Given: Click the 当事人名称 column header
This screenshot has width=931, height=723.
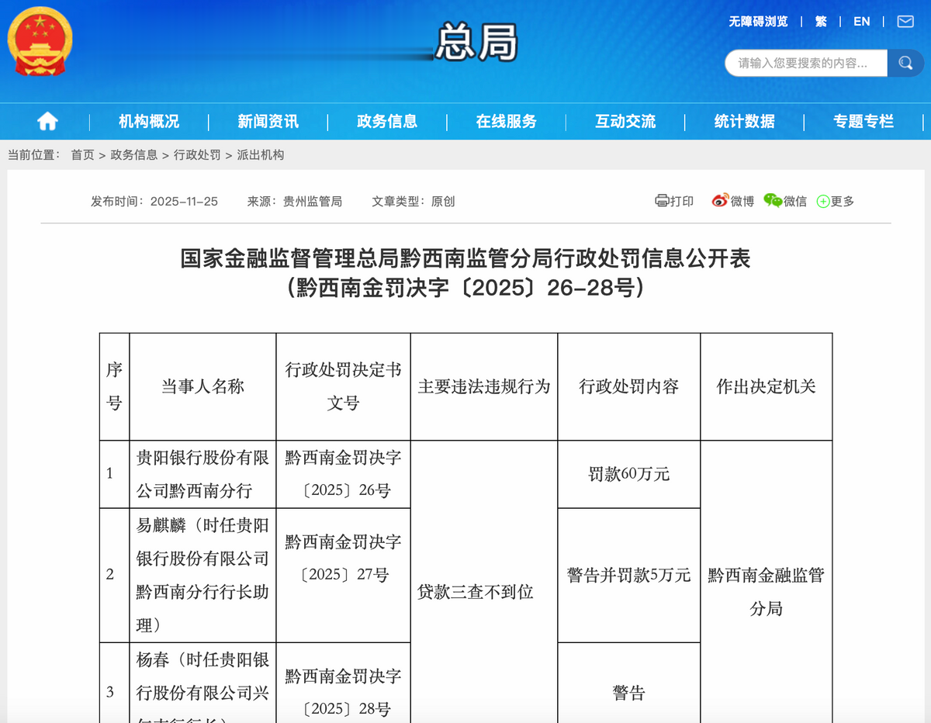Looking at the screenshot, I should 202,386.
